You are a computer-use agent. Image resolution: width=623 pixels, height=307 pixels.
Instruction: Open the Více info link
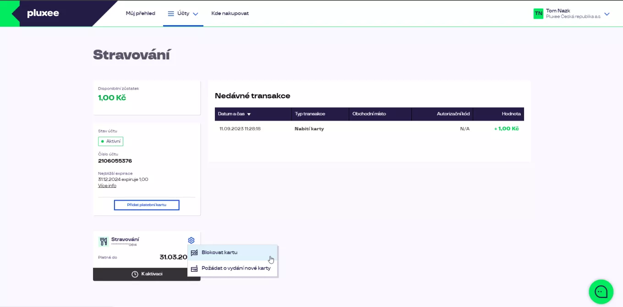pyautogui.click(x=107, y=185)
